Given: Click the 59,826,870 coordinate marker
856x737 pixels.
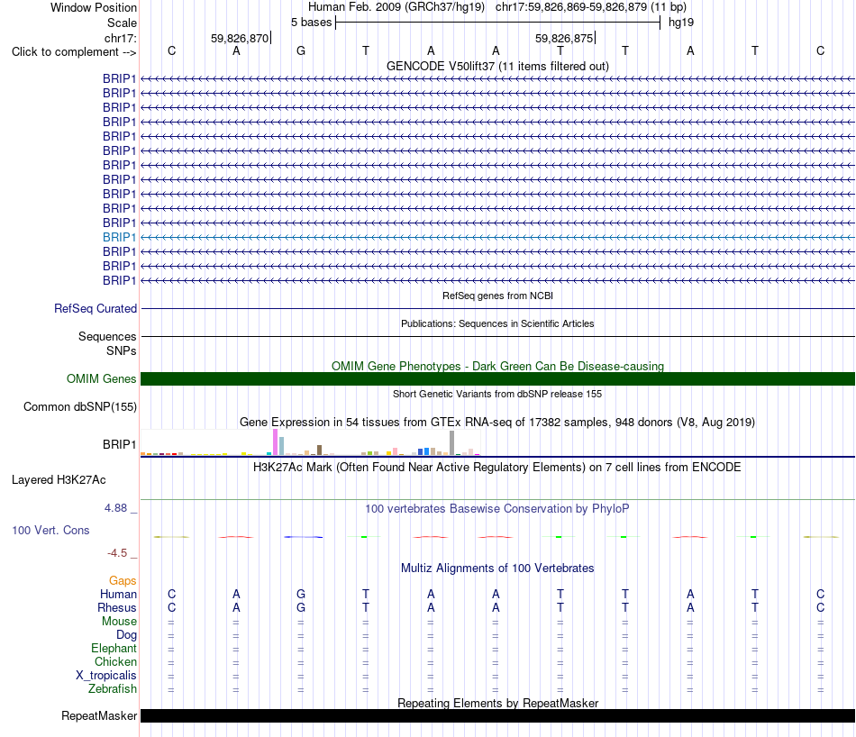Looking at the screenshot, I should (240, 38).
